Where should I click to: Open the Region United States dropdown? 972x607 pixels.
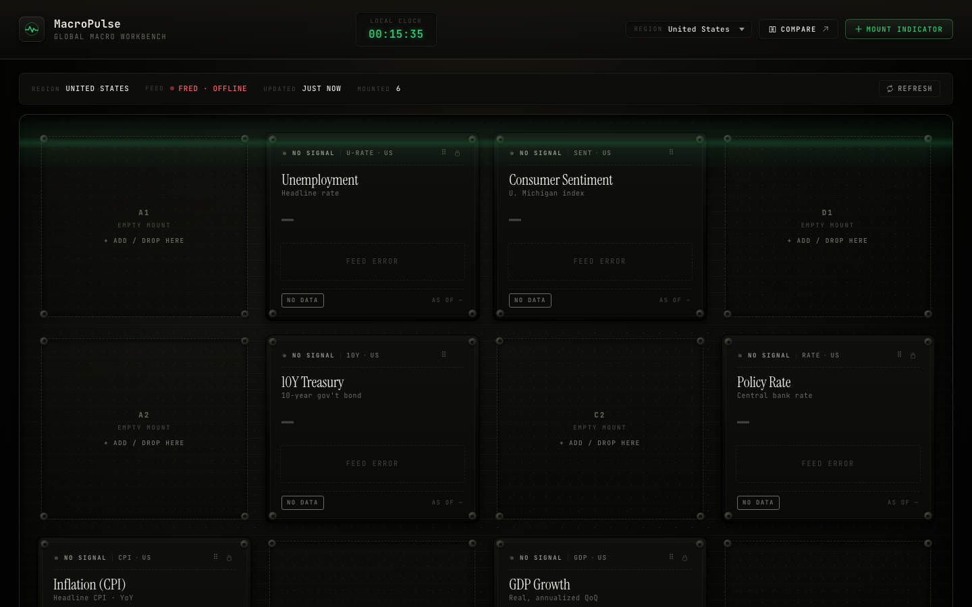point(688,29)
